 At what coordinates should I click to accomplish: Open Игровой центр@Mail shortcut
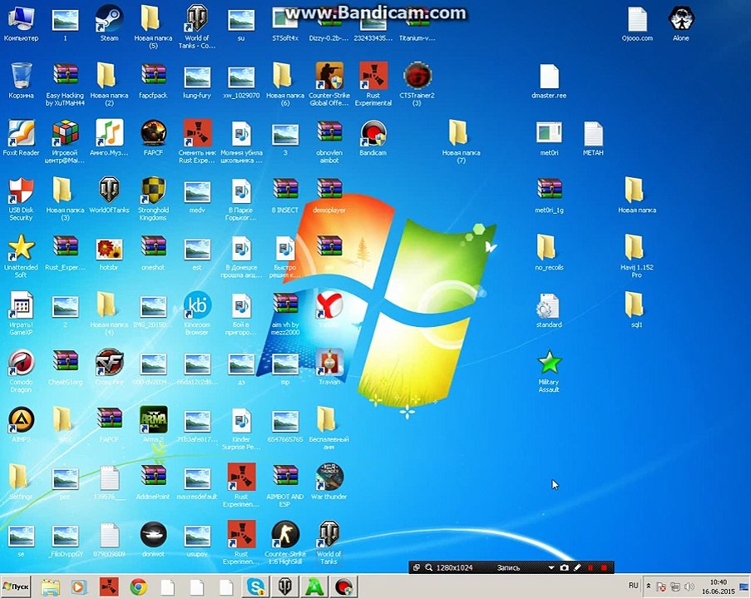(65, 141)
